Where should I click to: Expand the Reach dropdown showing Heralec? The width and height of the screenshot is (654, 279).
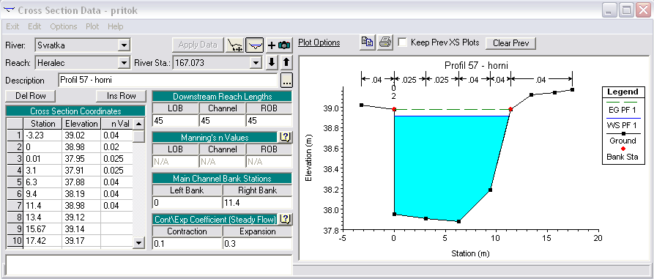click(125, 63)
